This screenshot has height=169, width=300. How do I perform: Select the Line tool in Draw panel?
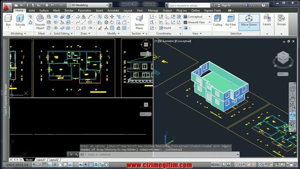tap(83, 22)
